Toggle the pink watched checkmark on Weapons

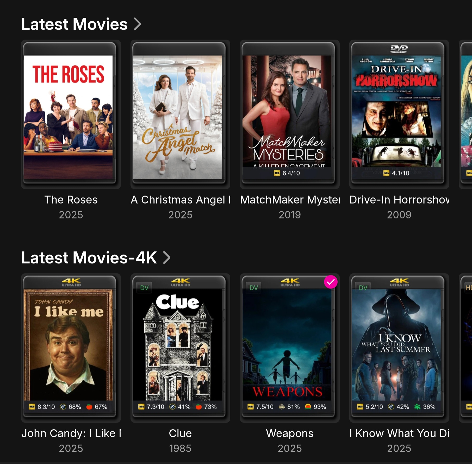click(x=331, y=282)
